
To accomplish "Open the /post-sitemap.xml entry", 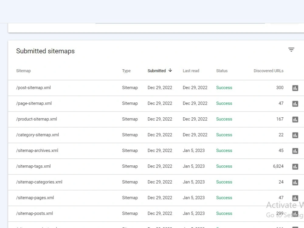I will pos(33,88).
